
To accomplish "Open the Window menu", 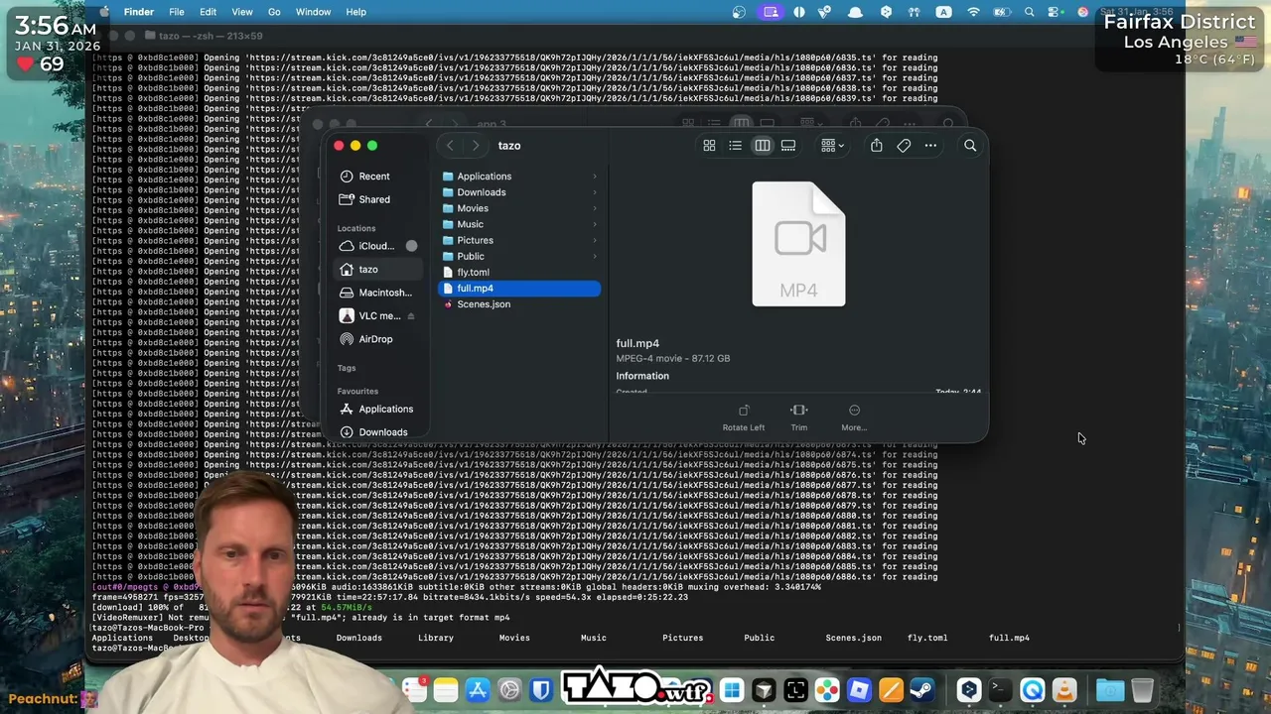I will click(313, 12).
